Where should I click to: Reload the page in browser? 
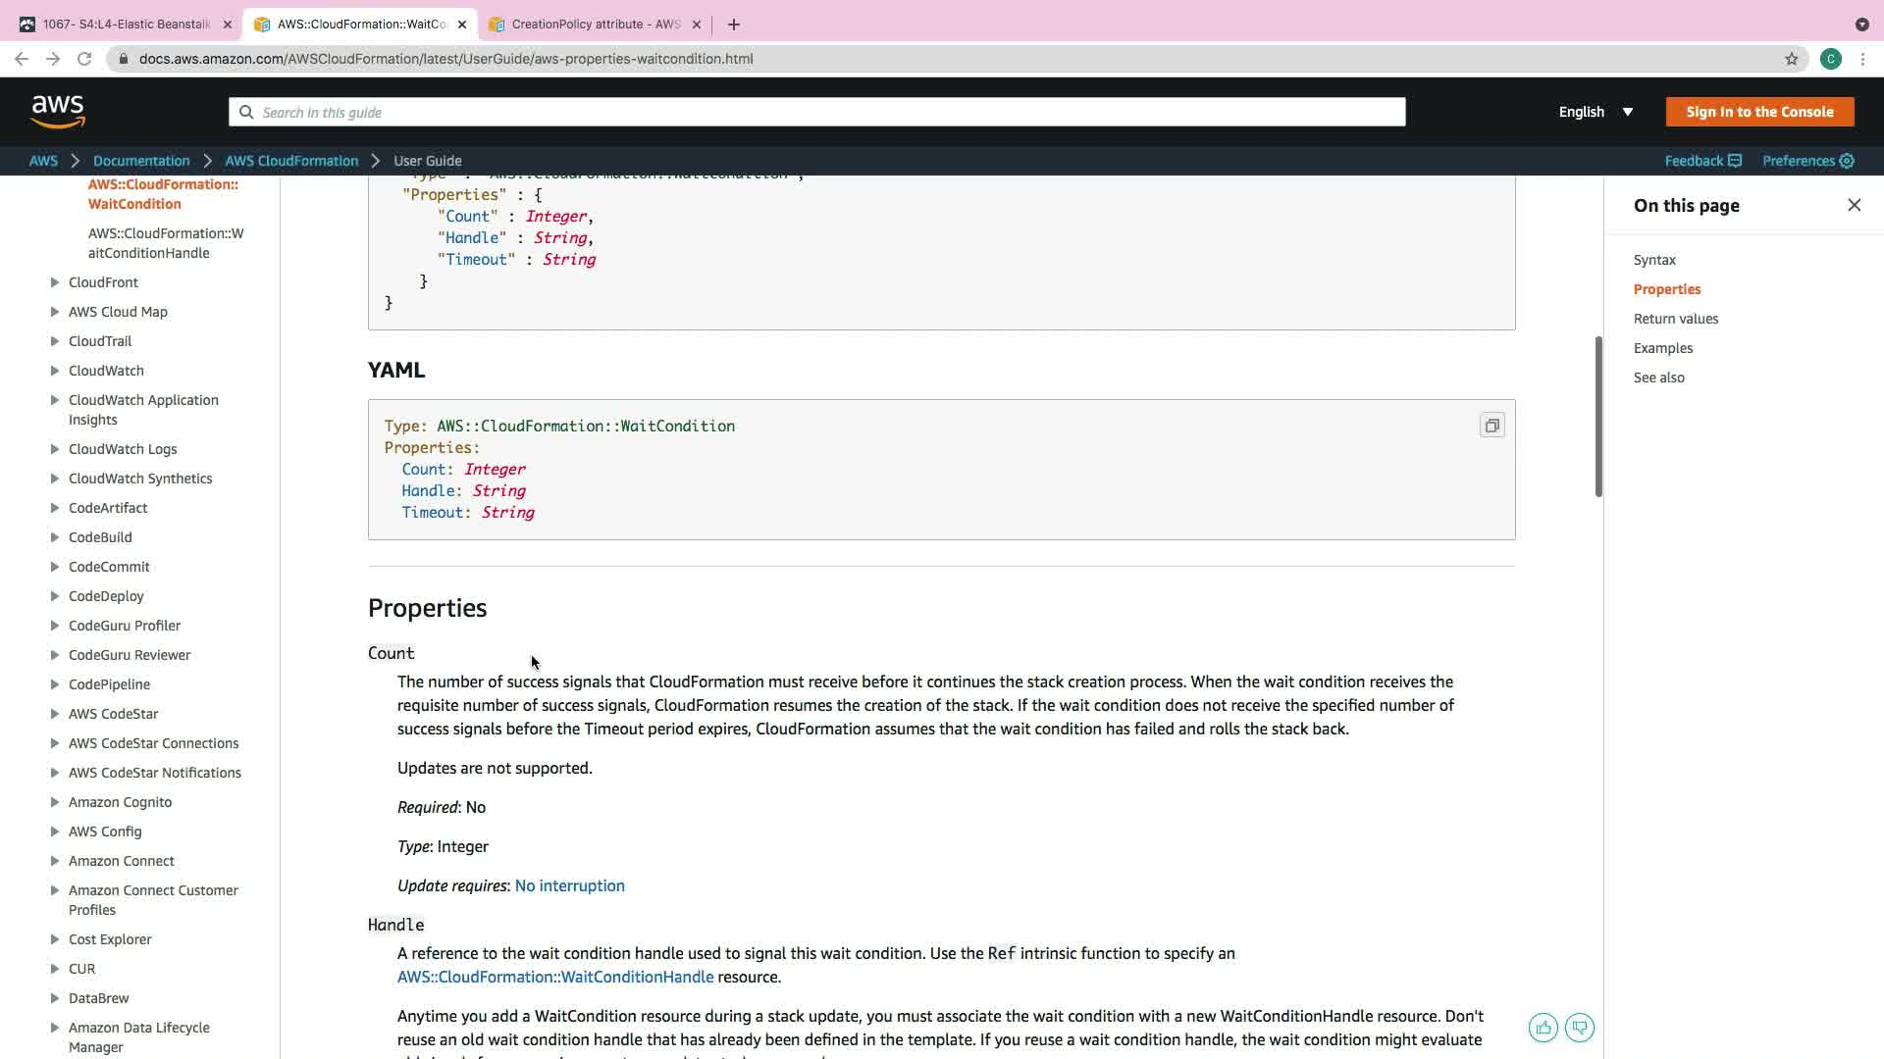coord(84,59)
